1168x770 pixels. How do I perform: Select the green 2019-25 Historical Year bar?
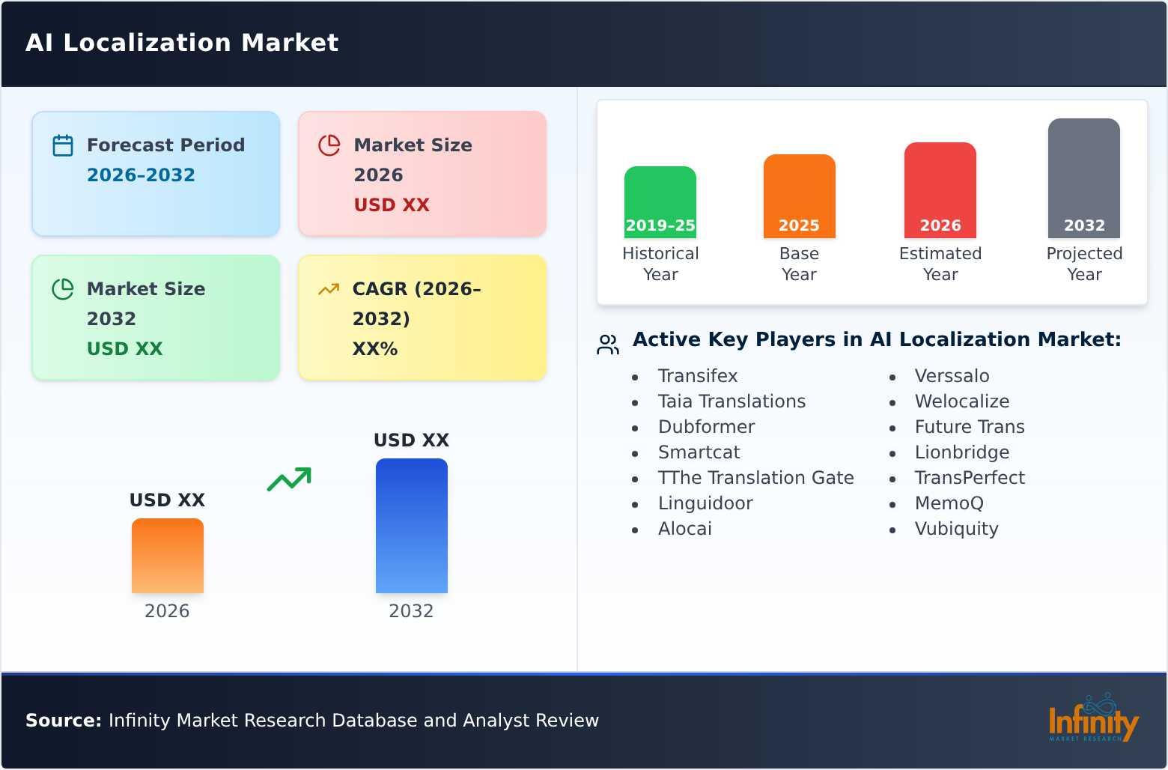tap(660, 202)
